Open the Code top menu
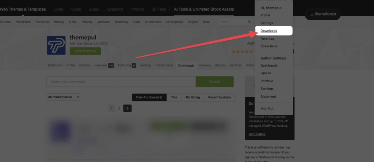The image size is (374, 162). click(x=58, y=9)
